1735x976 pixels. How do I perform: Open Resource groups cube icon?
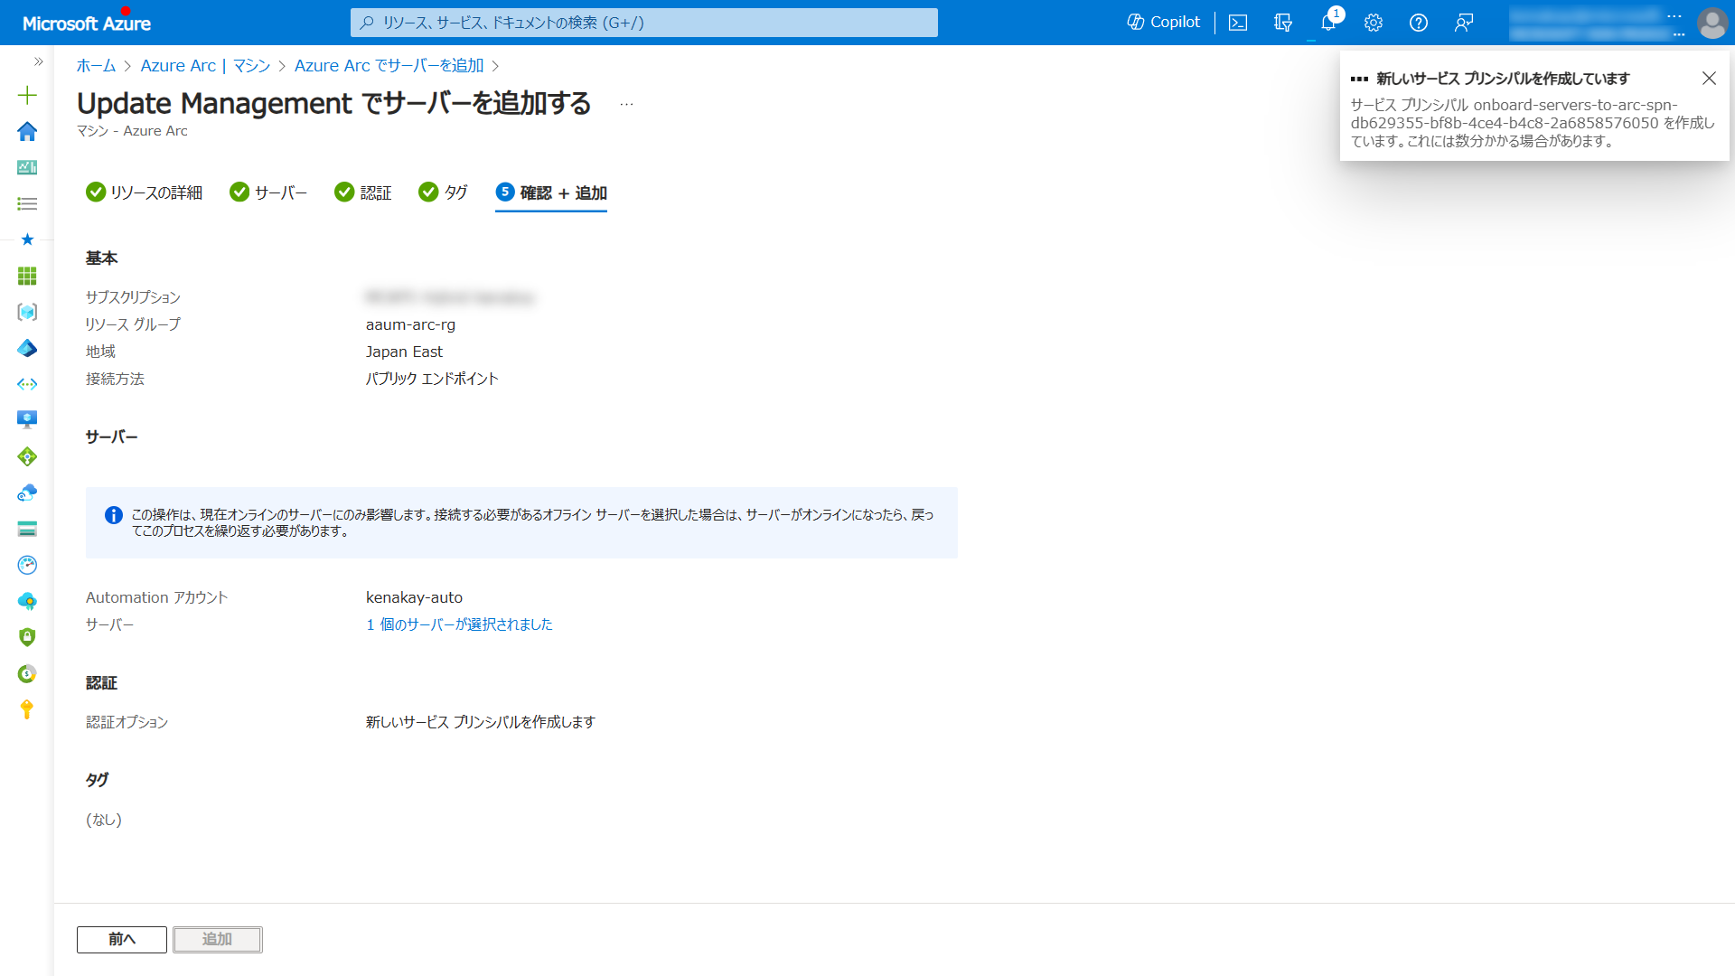click(27, 312)
